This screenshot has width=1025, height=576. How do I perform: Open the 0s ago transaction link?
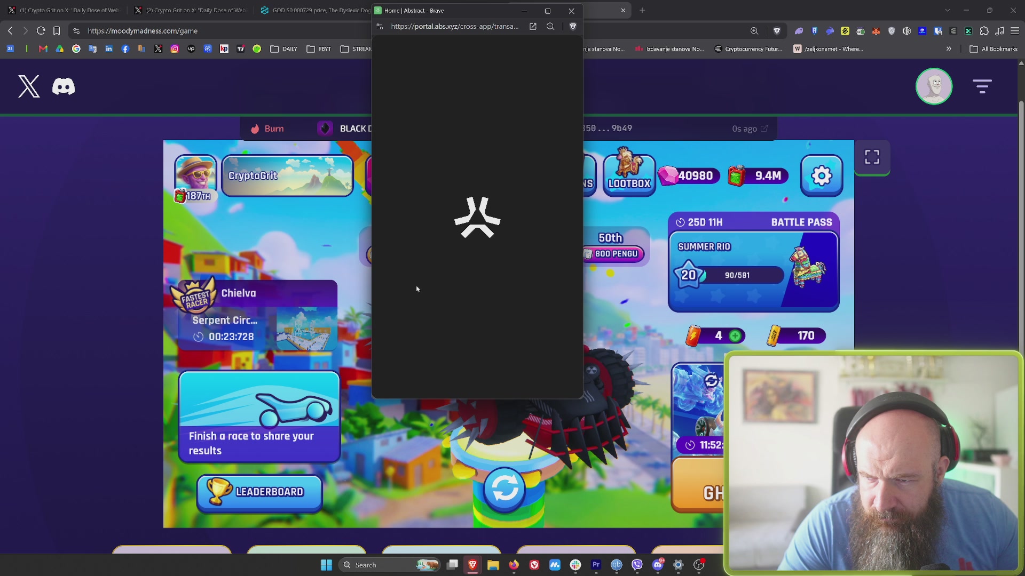[750, 129]
